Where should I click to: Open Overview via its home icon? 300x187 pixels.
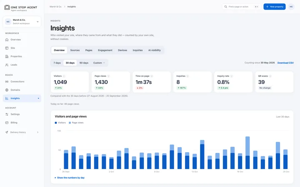coord(7,40)
